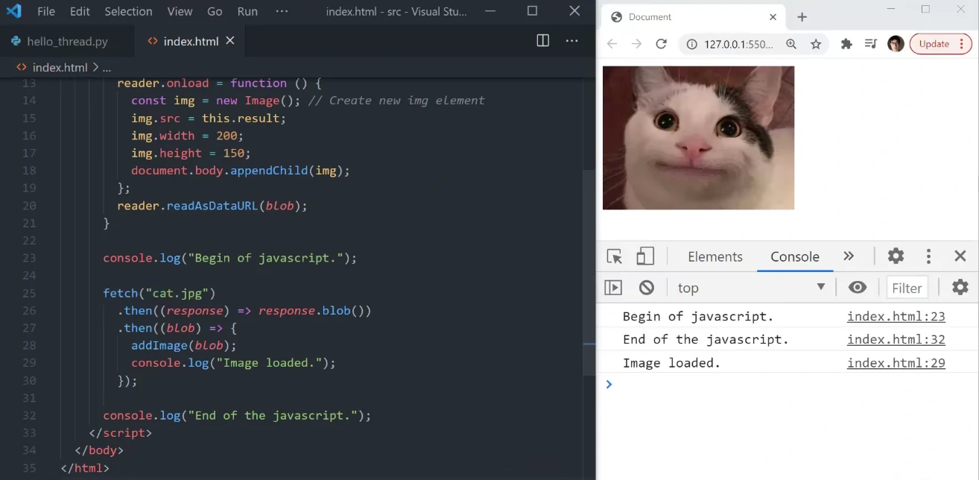
Task: Click the eye icon to create live expression
Action: pyautogui.click(x=858, y=288)
